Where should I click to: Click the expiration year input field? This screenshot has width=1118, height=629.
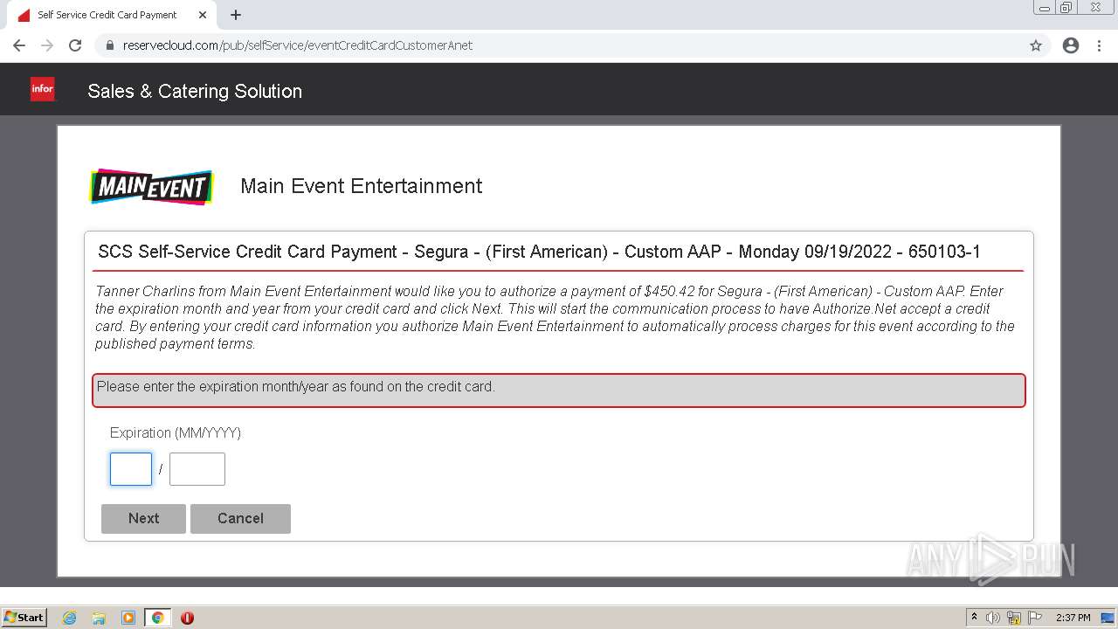point(197,469)
